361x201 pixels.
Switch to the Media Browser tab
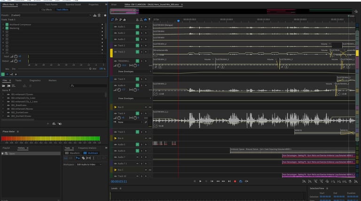pos(30,4)
